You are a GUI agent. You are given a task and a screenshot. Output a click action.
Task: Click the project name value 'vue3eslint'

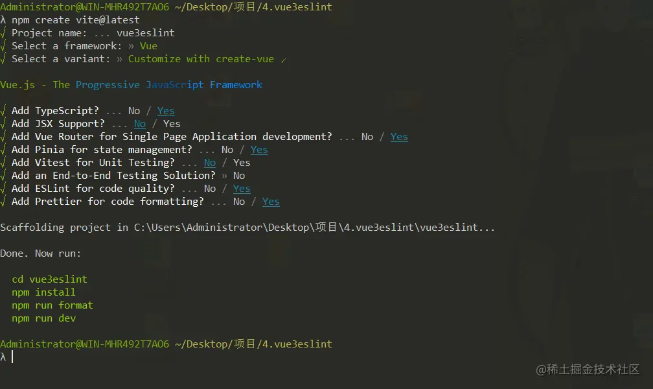pos(146,33)
